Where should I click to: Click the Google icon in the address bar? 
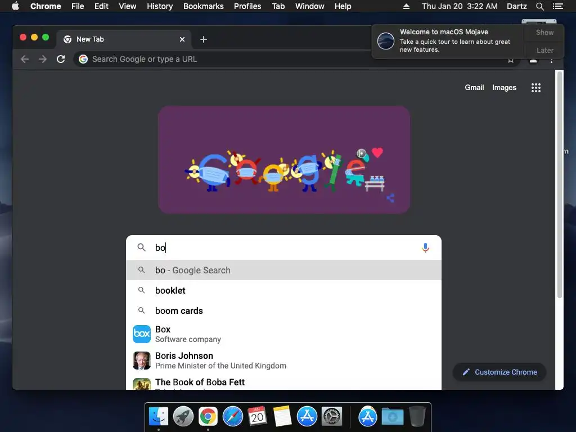point(83,59)
